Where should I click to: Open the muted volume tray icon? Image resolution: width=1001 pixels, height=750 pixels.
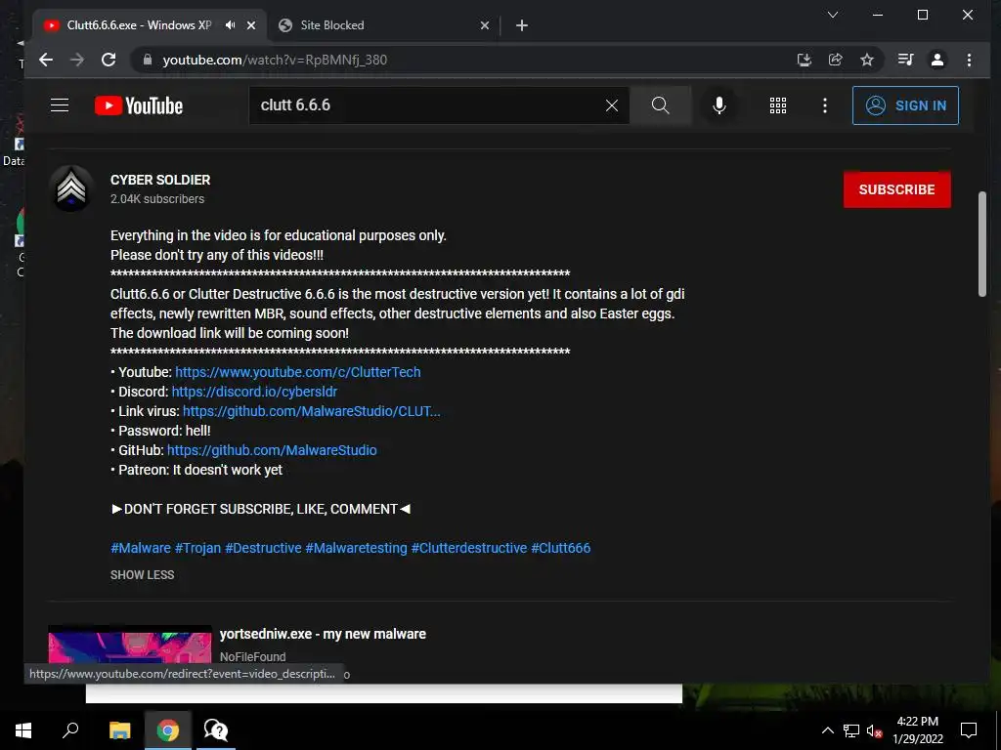874,730
